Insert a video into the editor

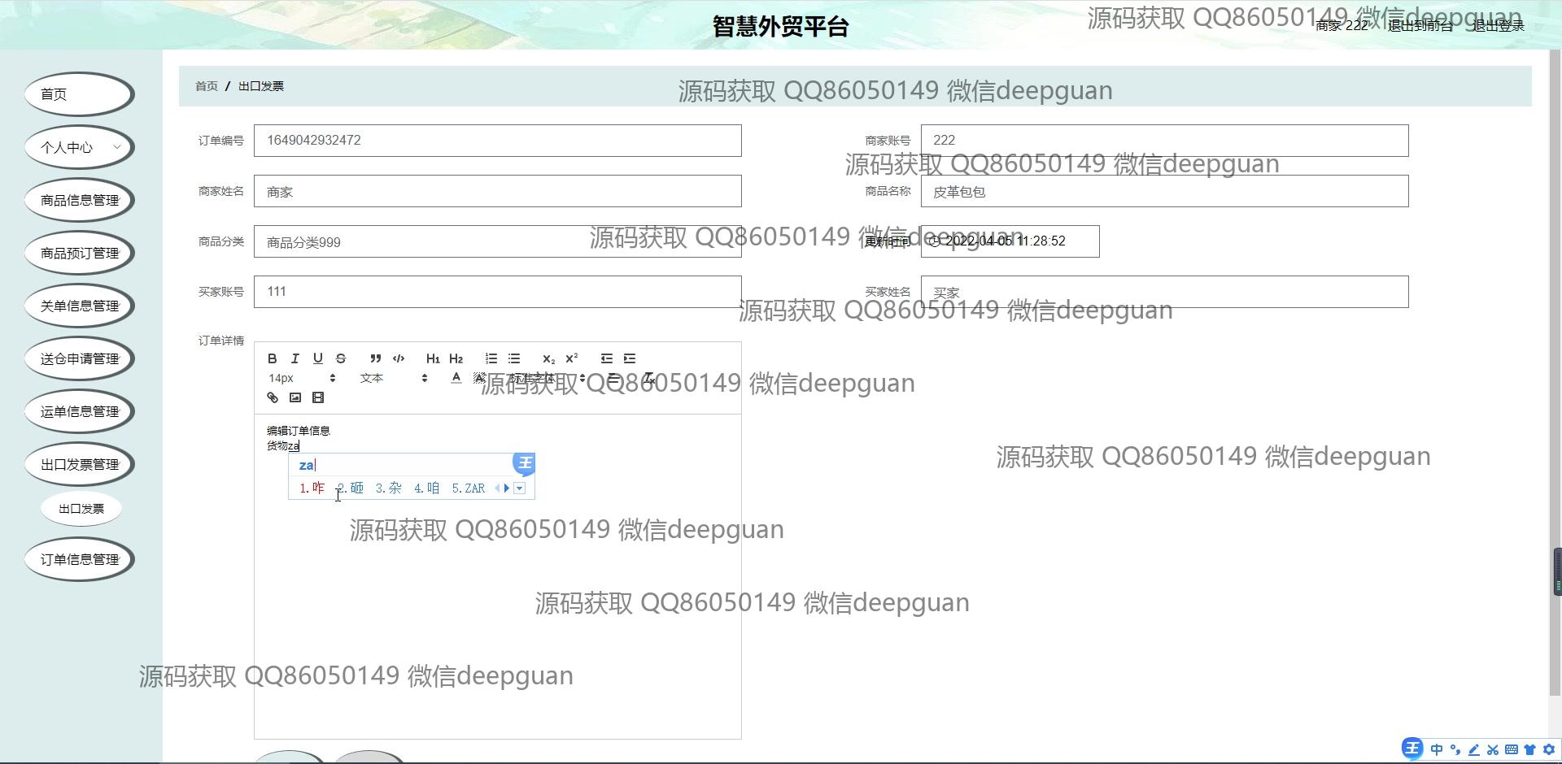318,397
